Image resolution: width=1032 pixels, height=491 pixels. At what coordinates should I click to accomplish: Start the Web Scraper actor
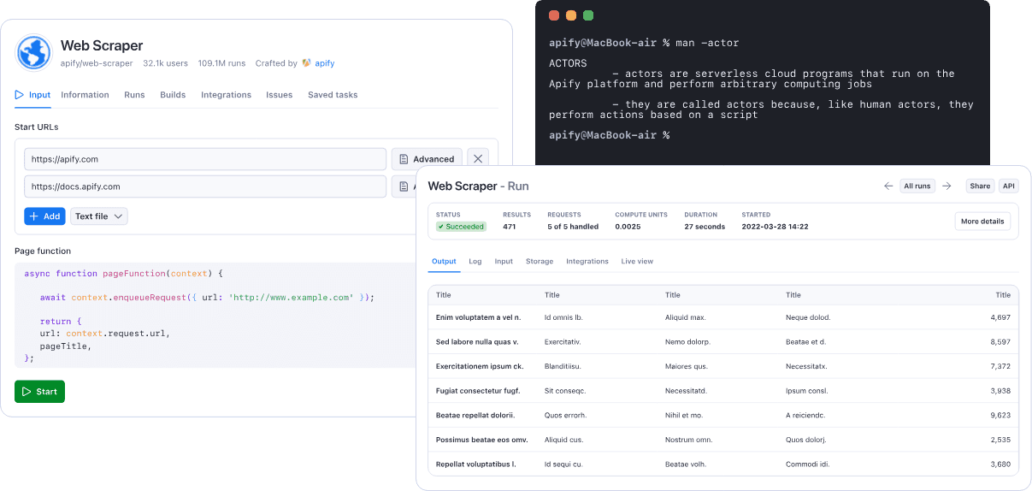(x=39, y=392)
